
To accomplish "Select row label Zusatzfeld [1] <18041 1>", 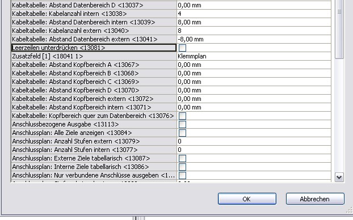I will point(94,56).
